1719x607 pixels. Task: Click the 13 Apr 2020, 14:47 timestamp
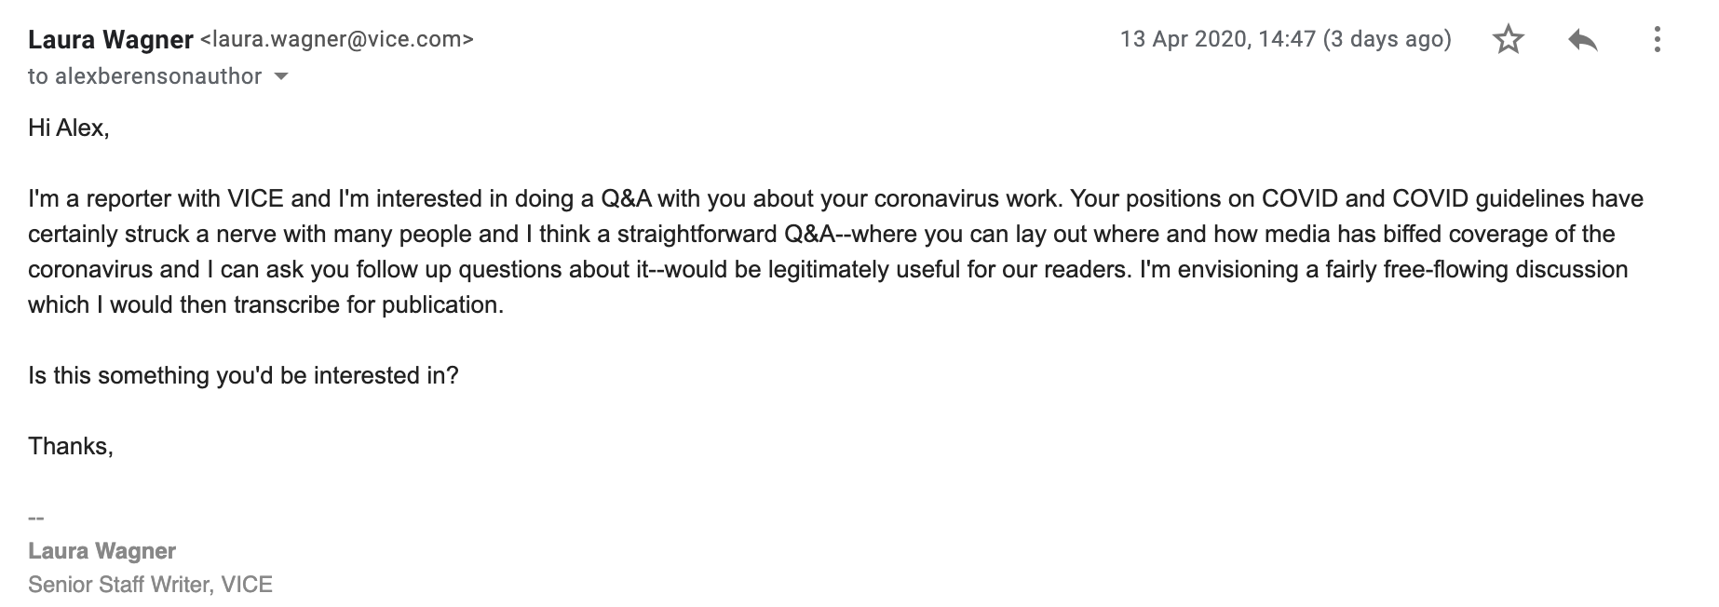tap(1218, 39)
